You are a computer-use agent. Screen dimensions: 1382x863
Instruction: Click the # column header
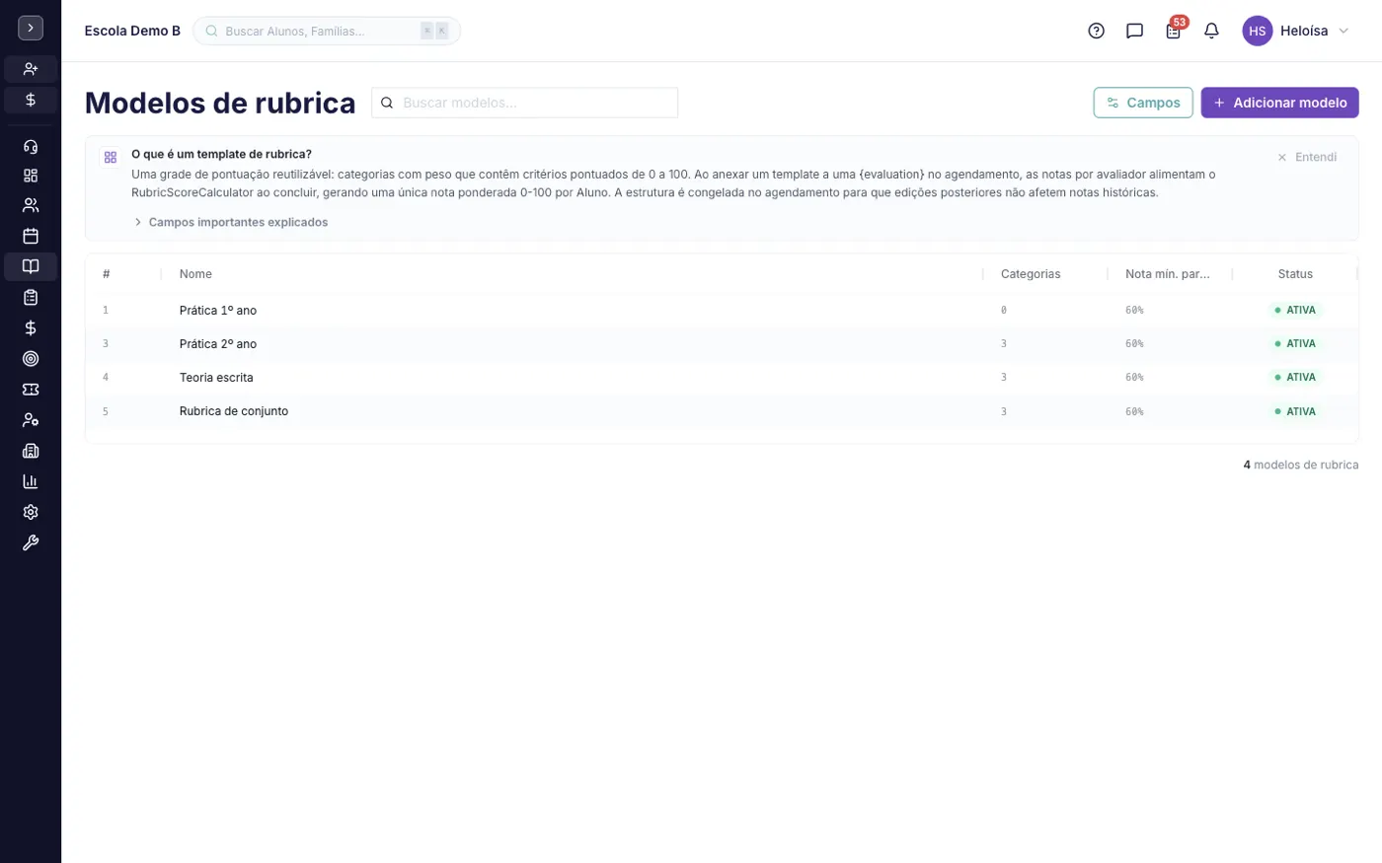coord(106,274)
